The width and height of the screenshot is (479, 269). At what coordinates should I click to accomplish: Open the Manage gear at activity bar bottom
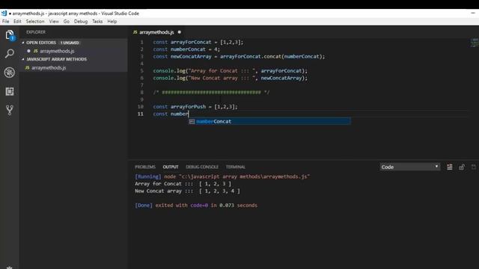pos(10,268)
